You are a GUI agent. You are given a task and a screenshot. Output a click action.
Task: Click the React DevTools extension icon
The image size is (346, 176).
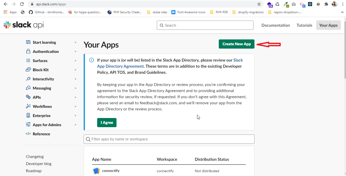click(310, 4)
